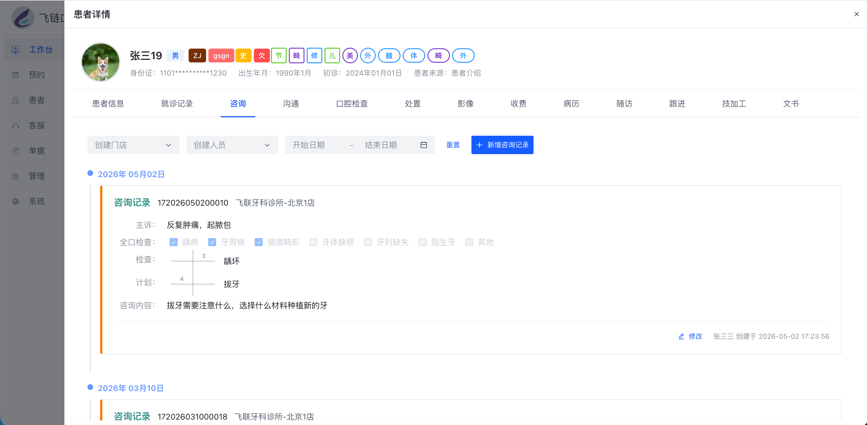Click 修改 on the 2026-05-02 record
This screenshot has width=867, height=425.
point(695,336)
